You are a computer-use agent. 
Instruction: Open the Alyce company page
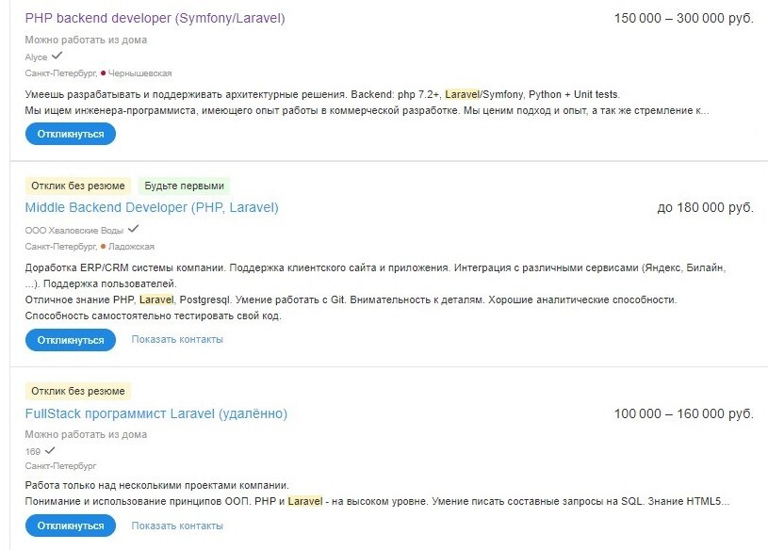pos(36,57)
